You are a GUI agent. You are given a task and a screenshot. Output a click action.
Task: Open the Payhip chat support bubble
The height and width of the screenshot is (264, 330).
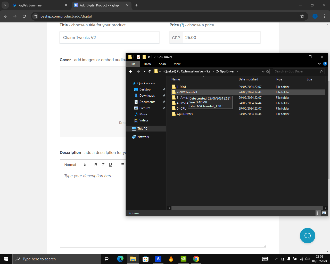point(308,236)
